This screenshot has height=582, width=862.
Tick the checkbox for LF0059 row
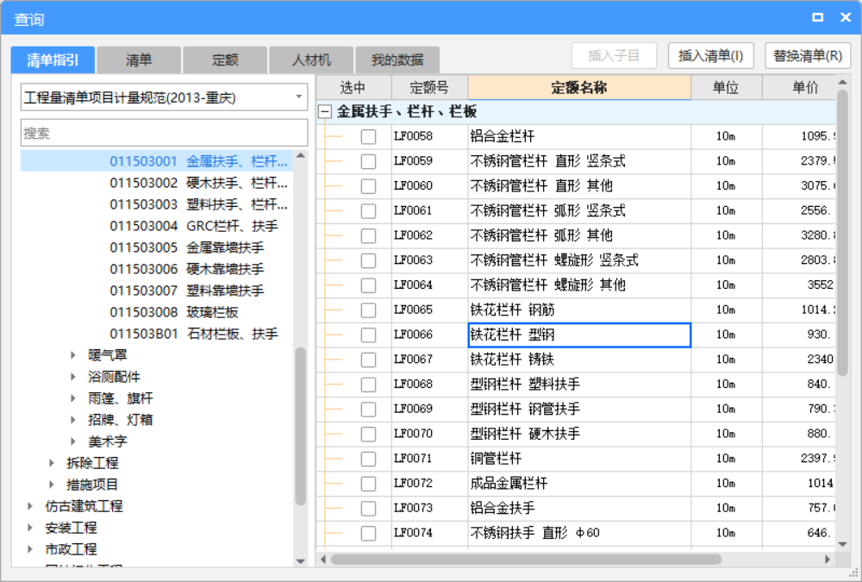[x=368, y=161]
